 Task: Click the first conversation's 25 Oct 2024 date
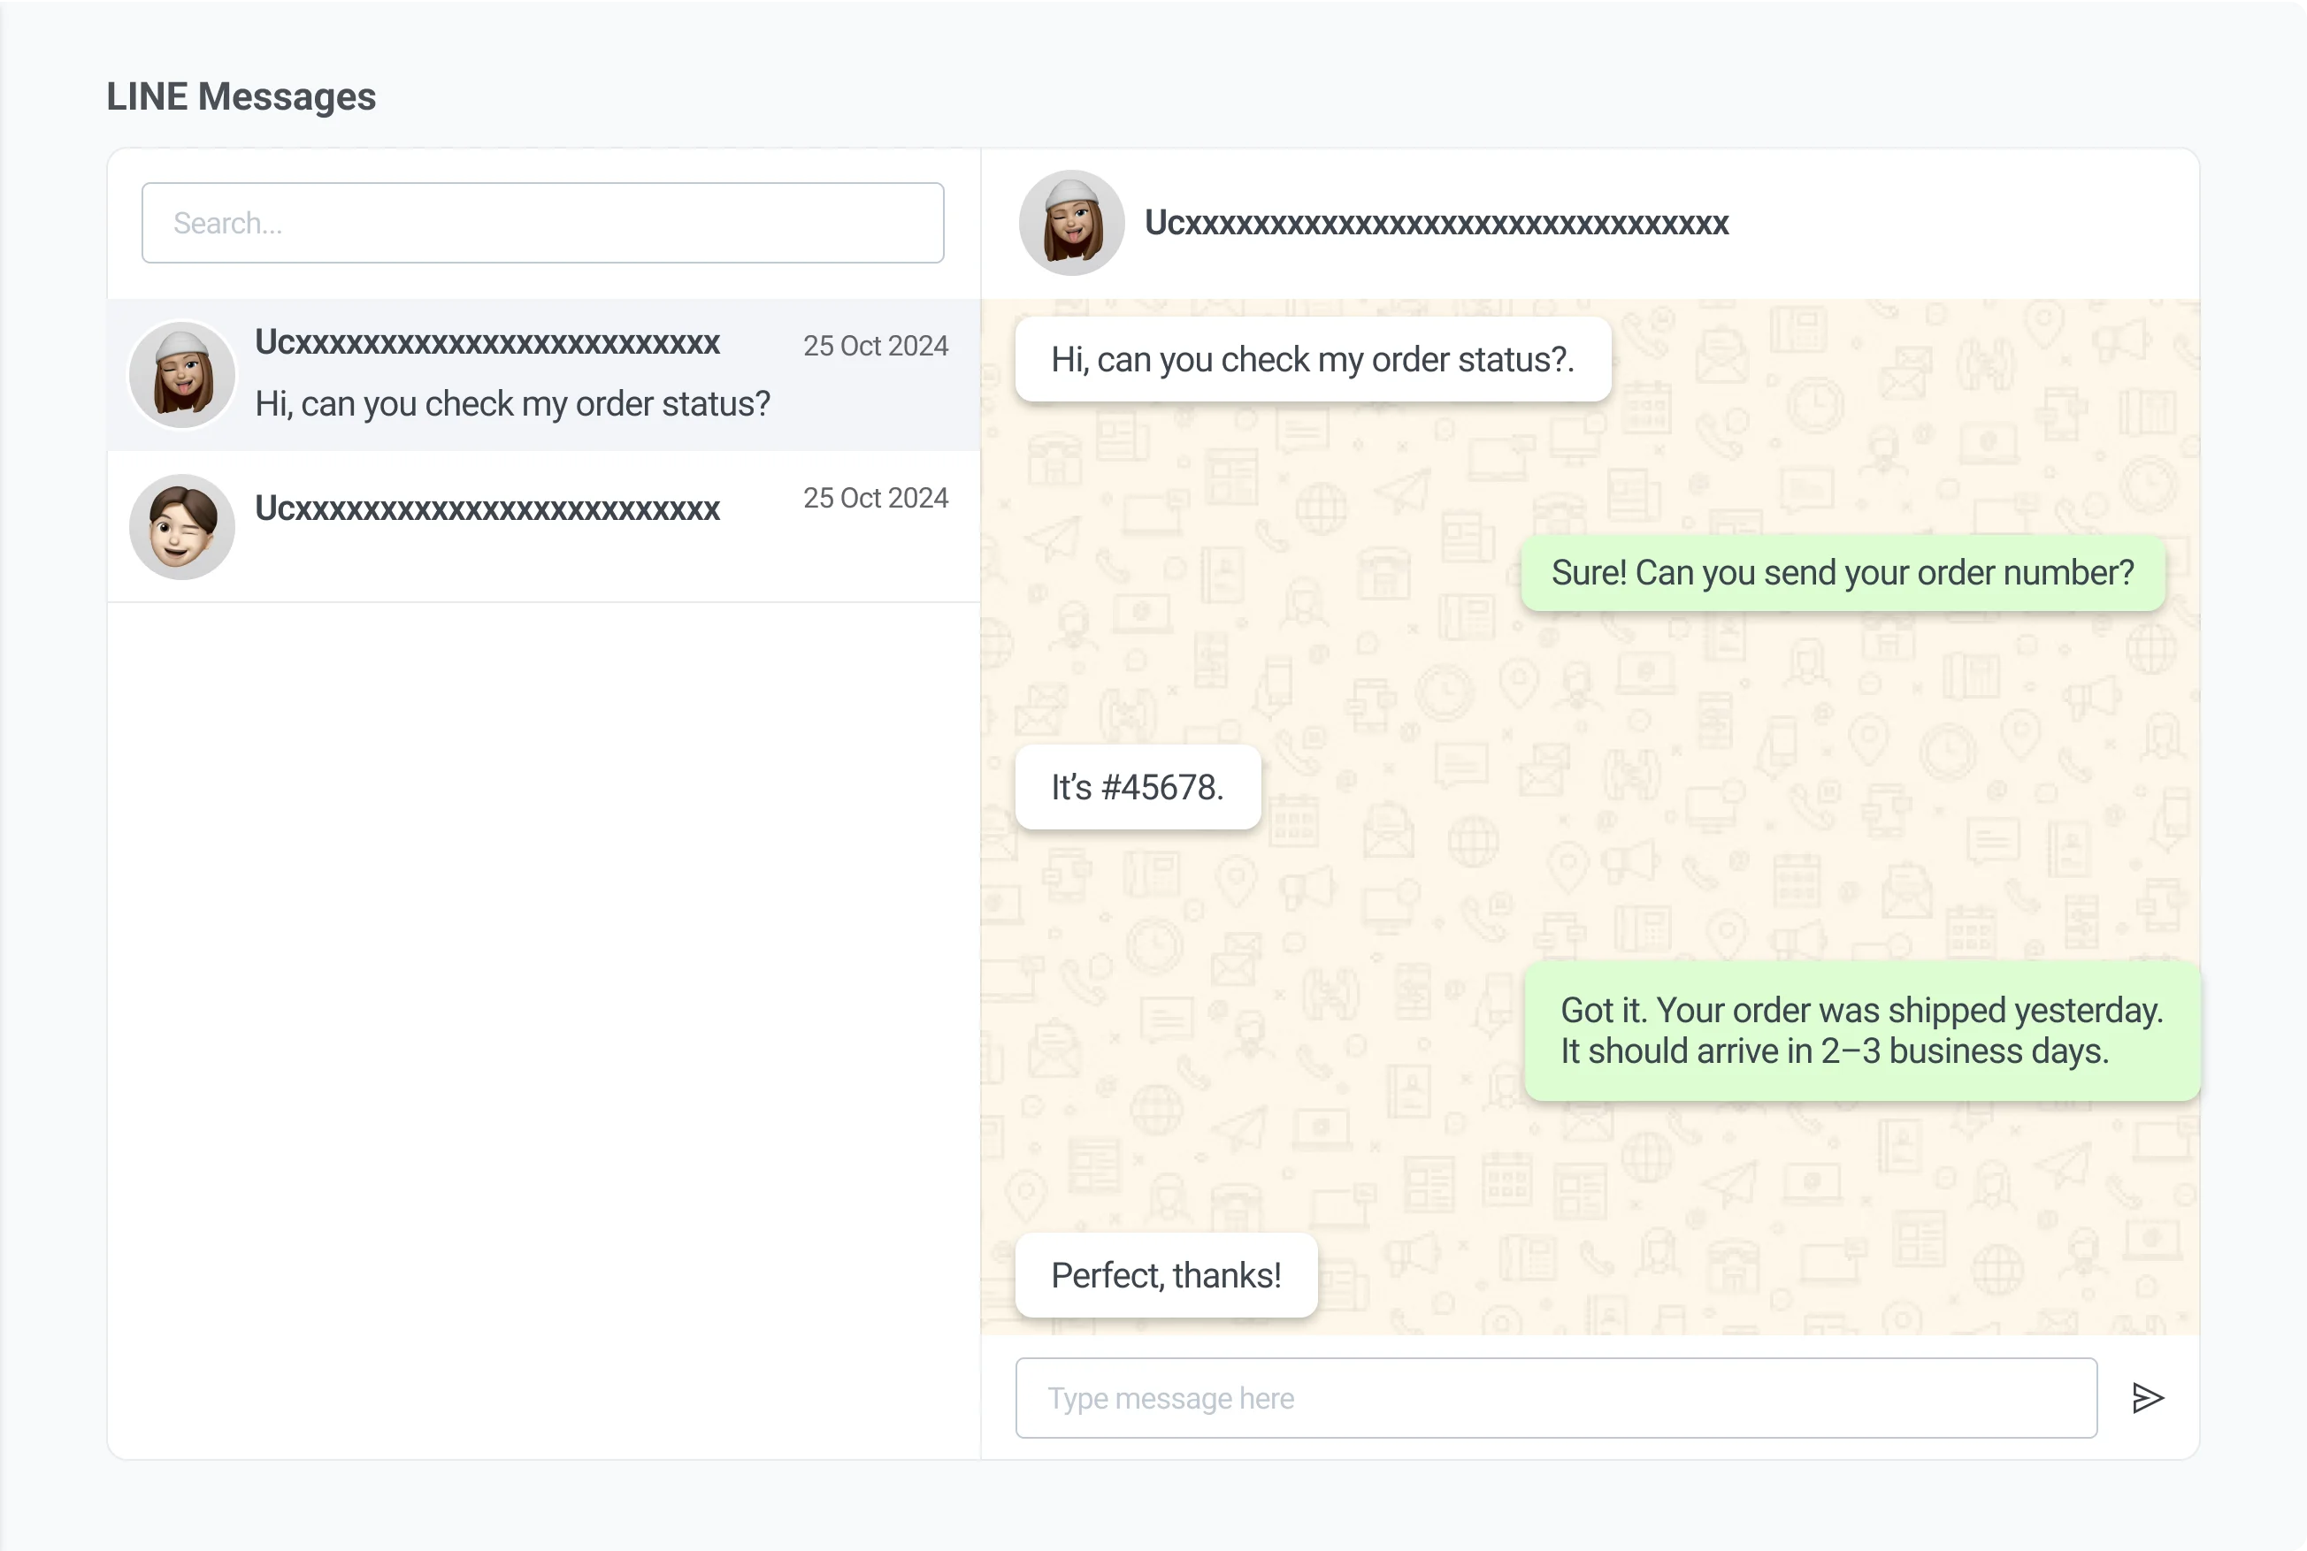tap(875, 347)
